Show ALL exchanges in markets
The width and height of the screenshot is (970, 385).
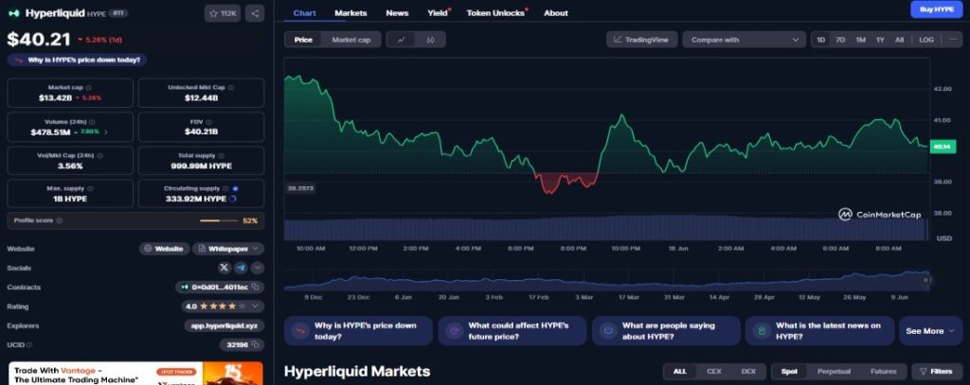[680, 372]
